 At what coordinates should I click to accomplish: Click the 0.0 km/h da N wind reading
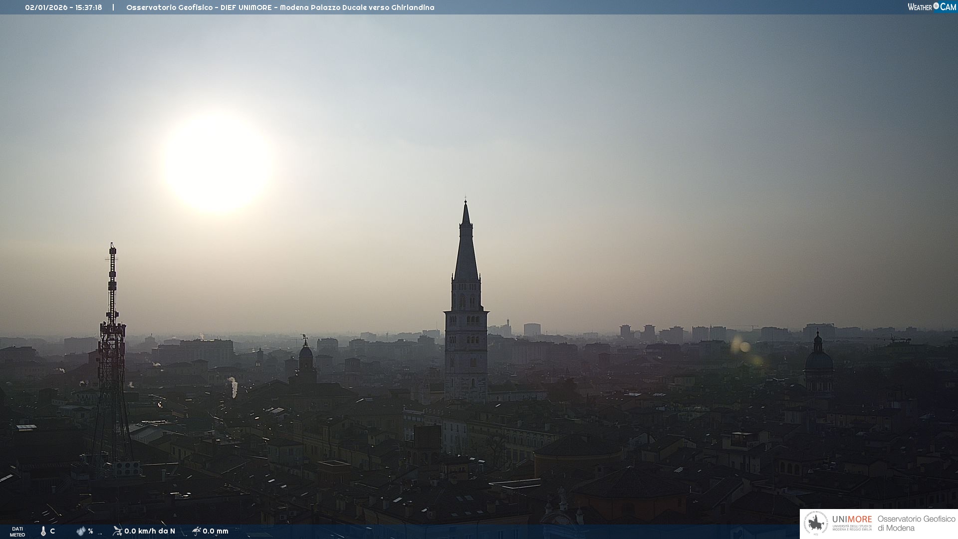pyautogui.click(x=150, y=531)
